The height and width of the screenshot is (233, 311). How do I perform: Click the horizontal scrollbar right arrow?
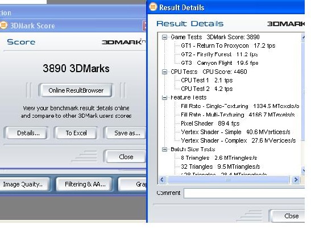(x=296, y=180)
